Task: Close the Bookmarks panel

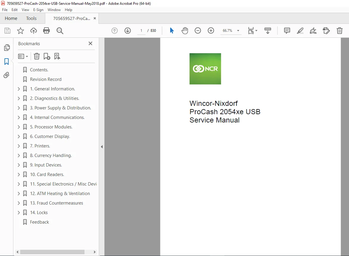Action: point(90,43)
